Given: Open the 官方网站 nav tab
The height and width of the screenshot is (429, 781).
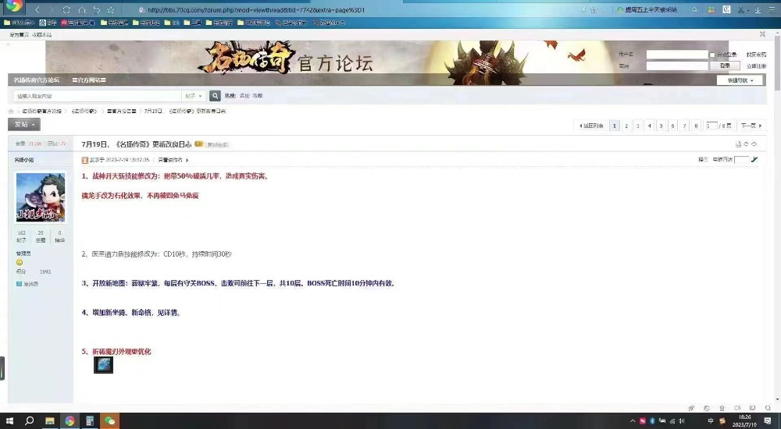Looking at the screenshot, I should 89,80.
